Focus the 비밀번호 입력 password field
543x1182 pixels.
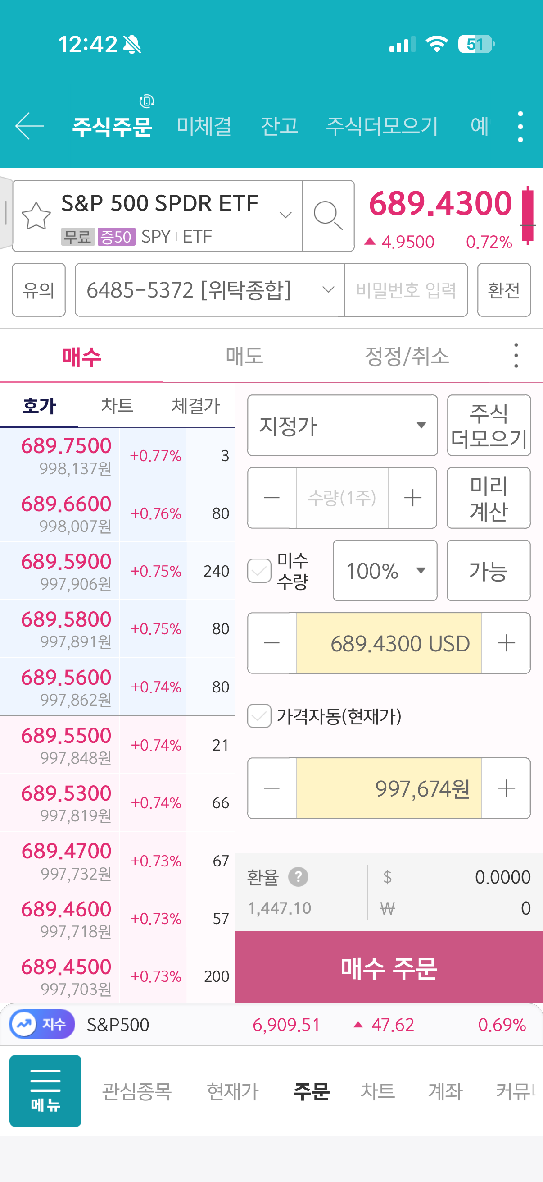pyautogui.click(x=406, y=290)
